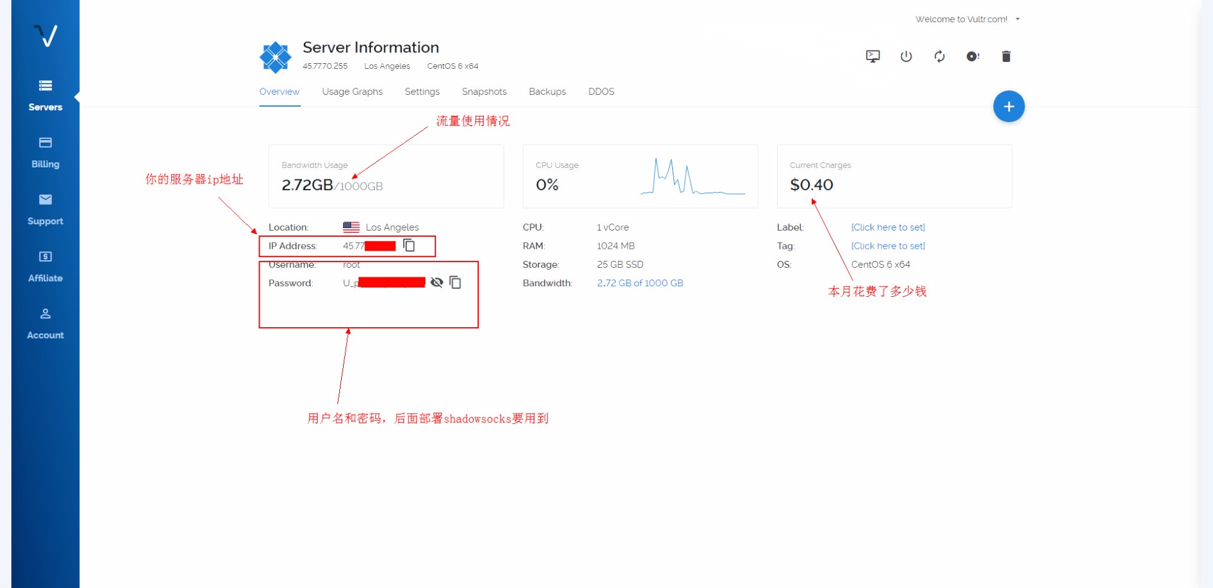Click the reinstall server disc icon

point(973,56)
